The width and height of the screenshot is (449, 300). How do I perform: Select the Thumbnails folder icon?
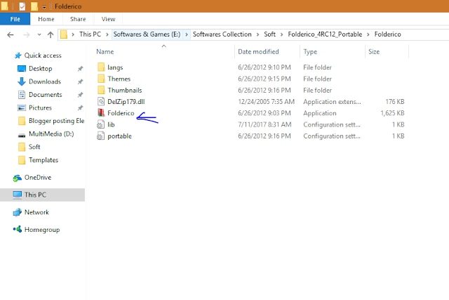[101, 90]
